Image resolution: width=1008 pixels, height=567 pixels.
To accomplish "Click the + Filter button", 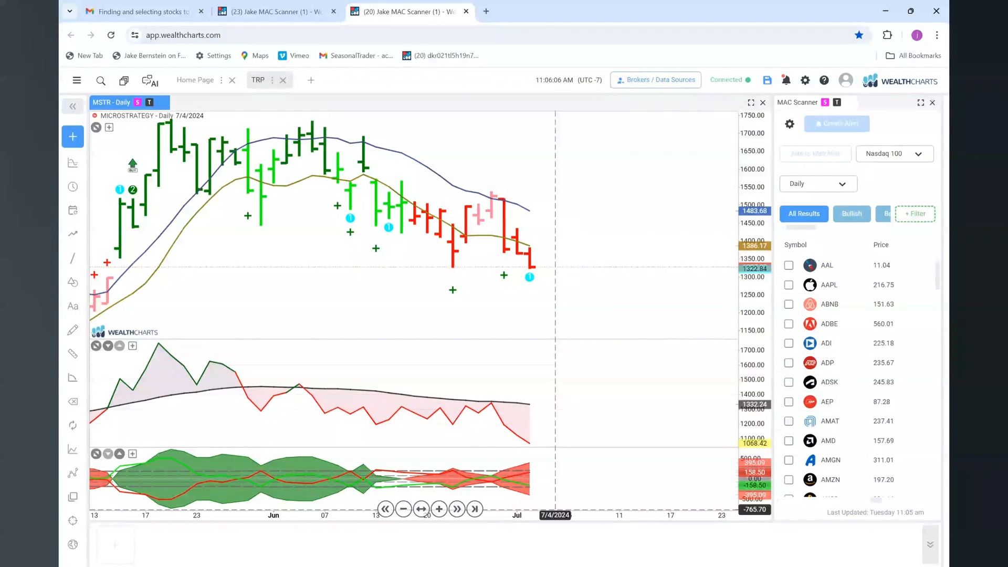I will [915, 214].
